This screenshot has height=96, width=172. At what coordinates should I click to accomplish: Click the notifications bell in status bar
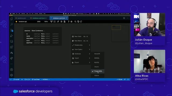pyautogui.click(x=128, y=79)
